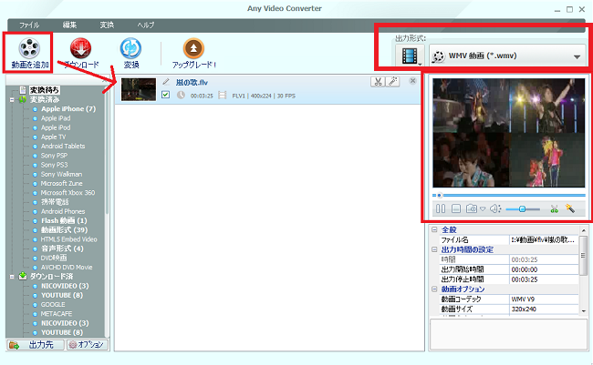Collapse the 変換済み tree node

[12, 99]
